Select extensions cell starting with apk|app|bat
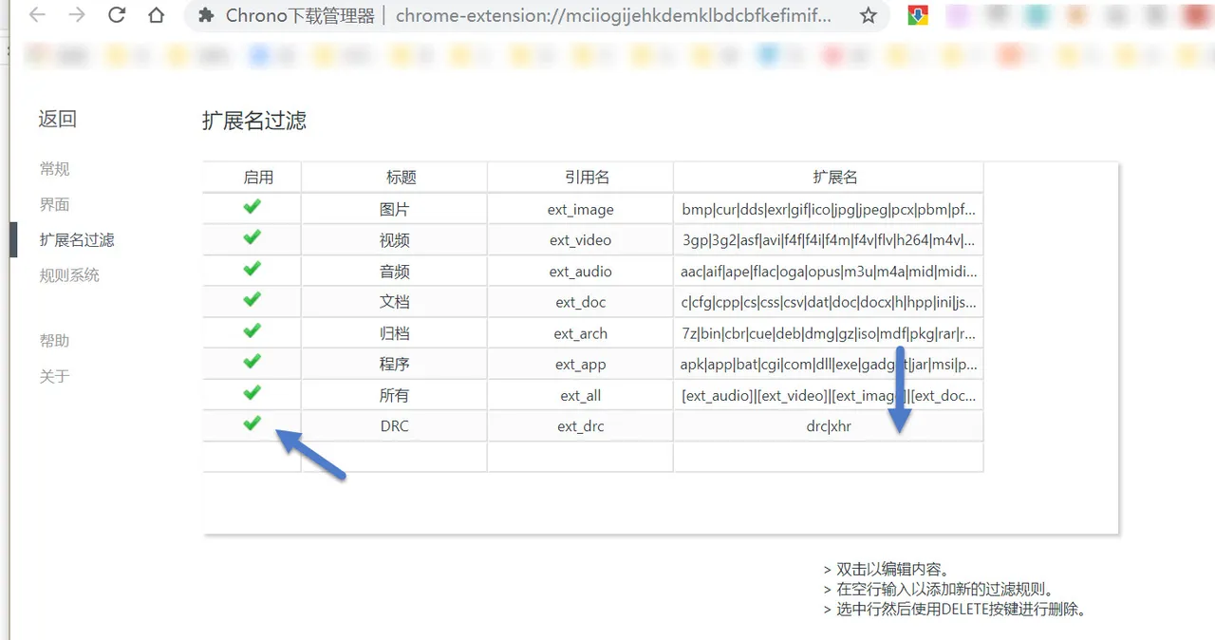 tap(829, 364)
